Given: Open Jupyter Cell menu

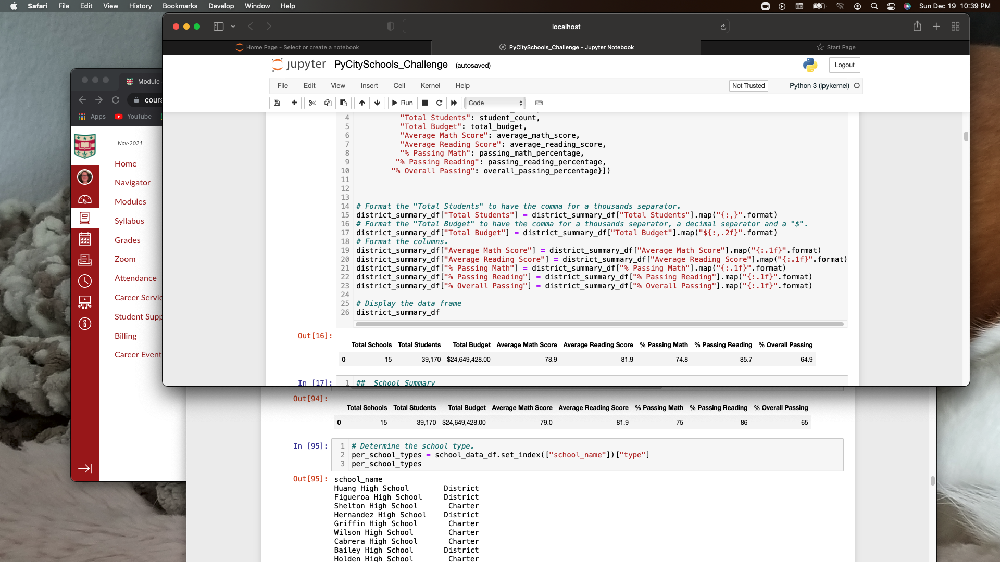Looking at the screenshot, I should tap(399, 86).
